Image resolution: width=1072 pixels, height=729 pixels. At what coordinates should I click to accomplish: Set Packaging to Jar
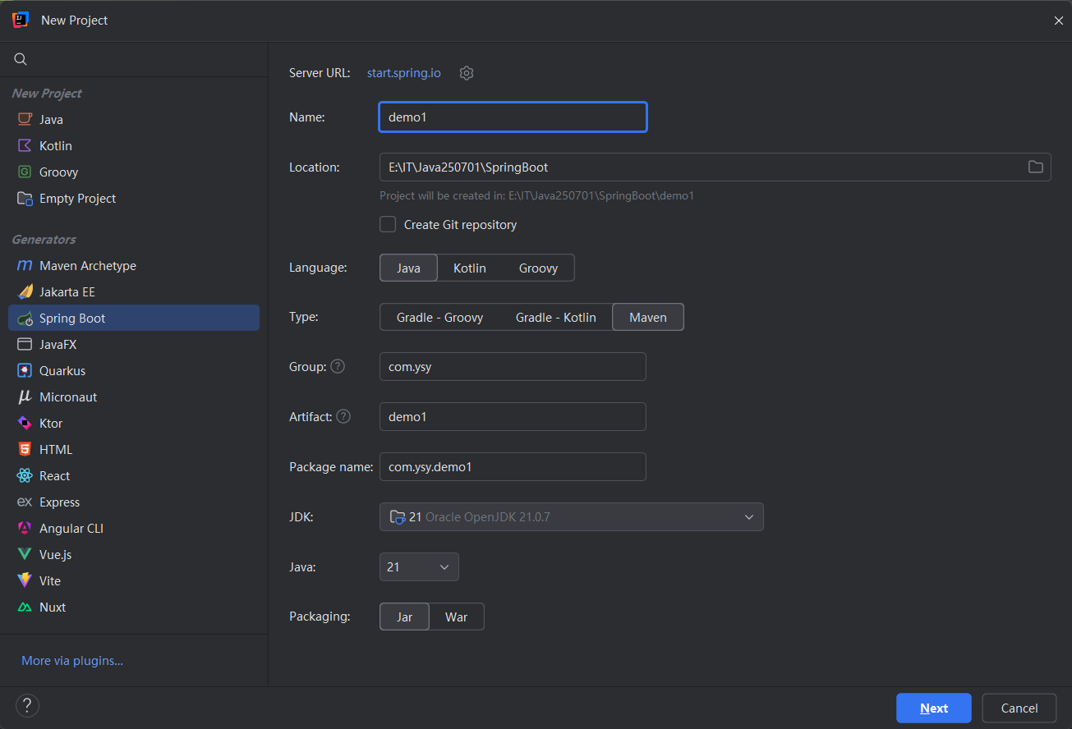(x=404, y=617)
